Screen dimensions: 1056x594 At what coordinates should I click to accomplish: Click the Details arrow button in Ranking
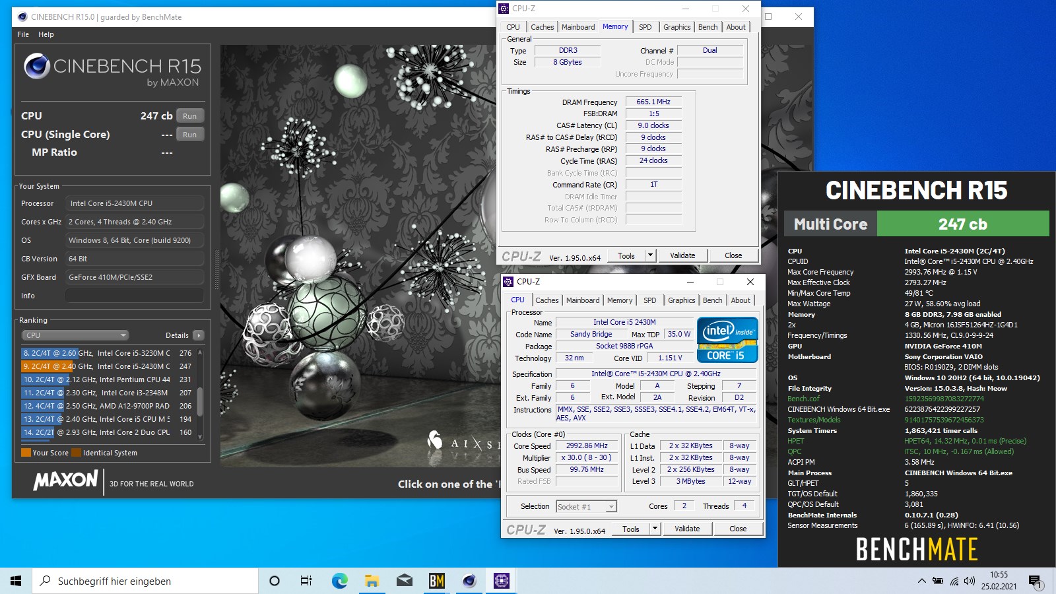(x=198, y=335)
